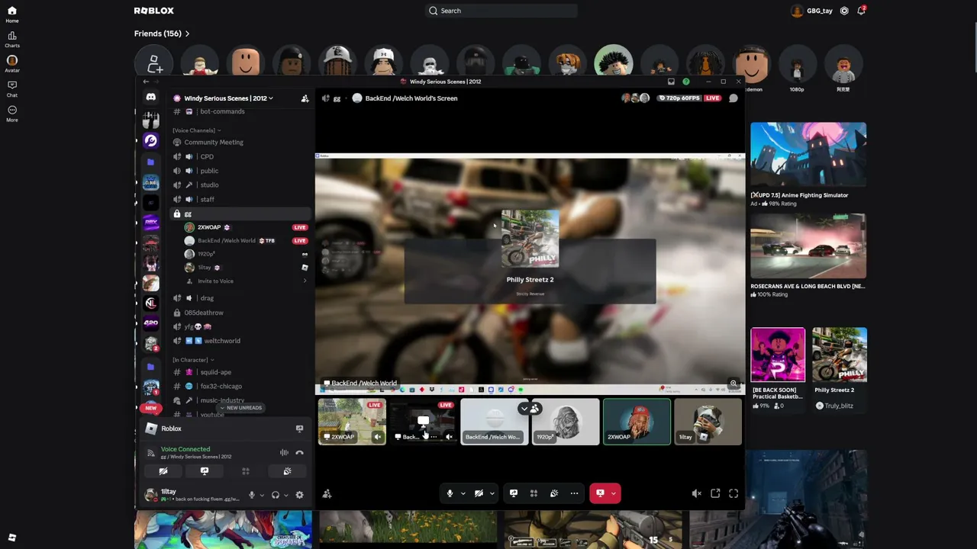
Task: Open Discord direct messages home icon
Action: tap(151, 98)
